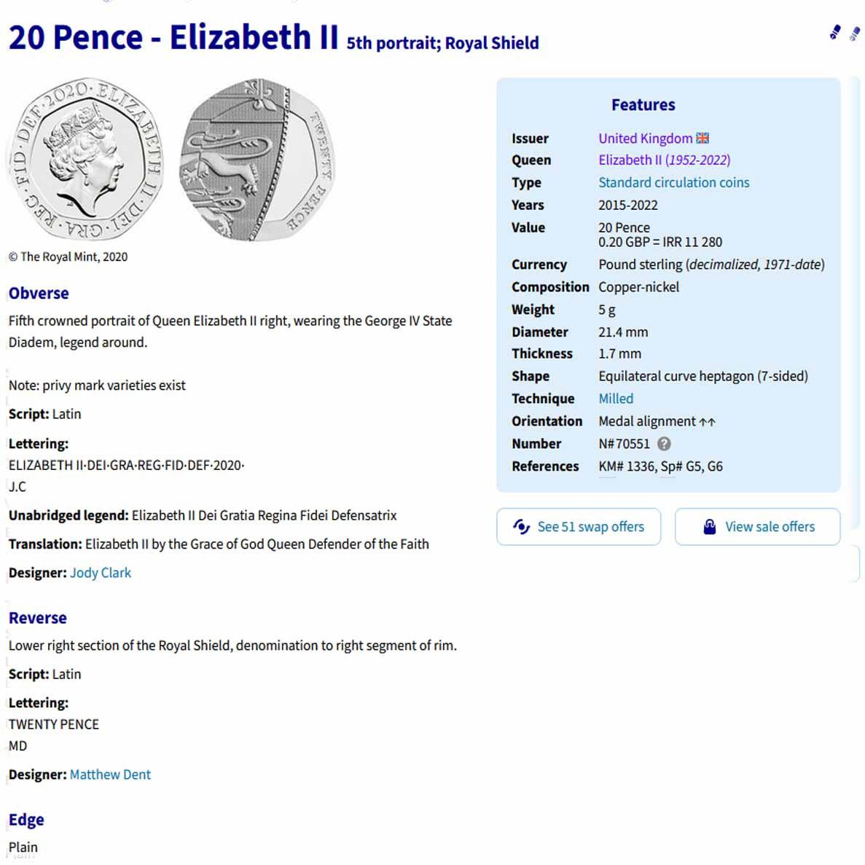This screenshot has height=865, width=865.
Task: Click the Milled technique link
Action: coord(616,399)
